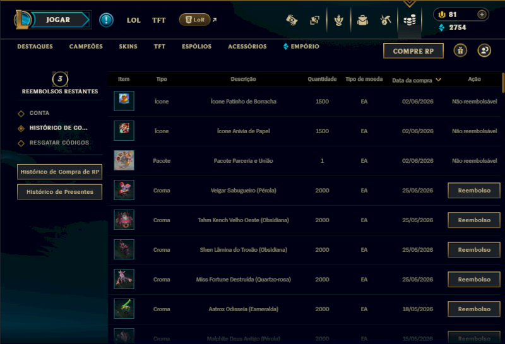Click the 2754 Blue Essence balance
The image size is (505, 344).
458,27
